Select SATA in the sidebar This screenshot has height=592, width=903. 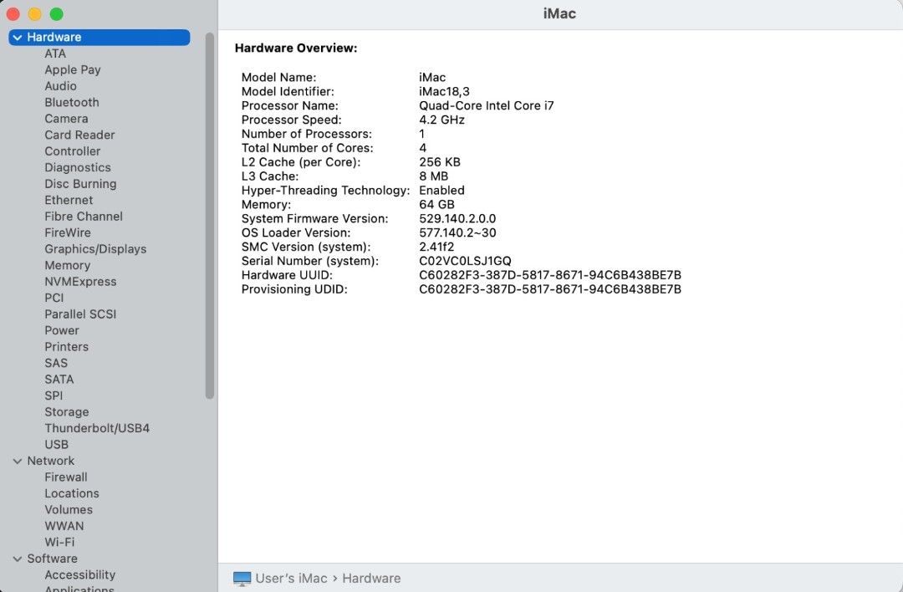tap(59, 380)
